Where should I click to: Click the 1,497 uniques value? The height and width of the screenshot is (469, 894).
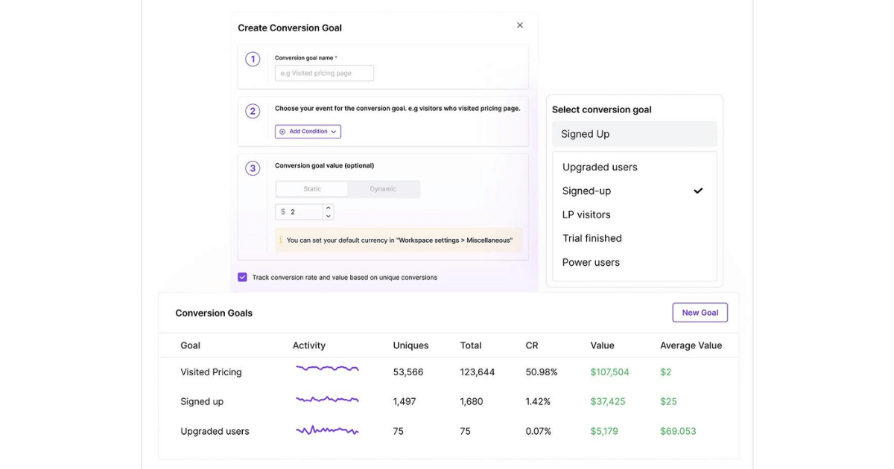point(405,401)
